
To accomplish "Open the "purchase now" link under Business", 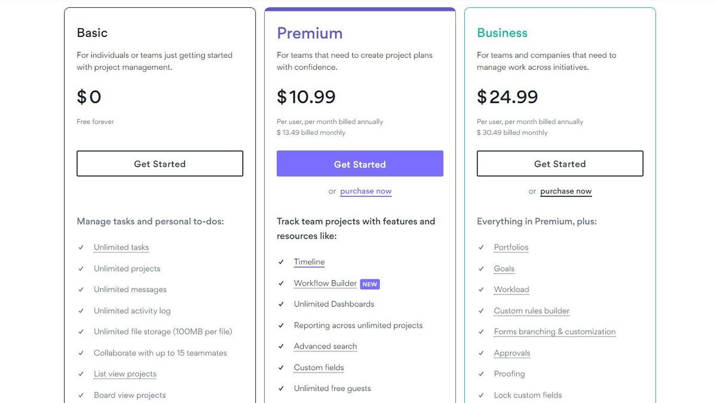I will pyautogui.click(x=565, y=190).
